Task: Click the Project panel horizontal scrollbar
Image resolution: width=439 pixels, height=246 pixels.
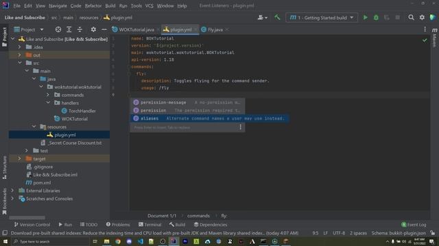Action: point(27,217)
